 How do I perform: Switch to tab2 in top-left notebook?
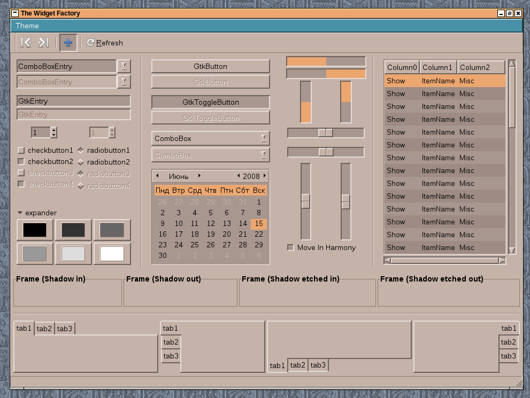pos(44,329)
